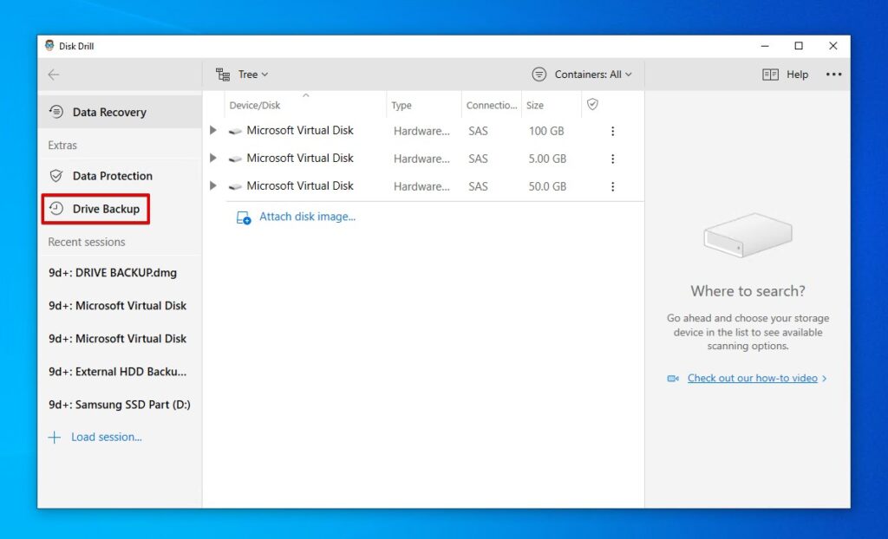This screenshot has height=539, width=888.
Task: Expand the first Microsoft Virtual Disk
Action: coord(212,130)
